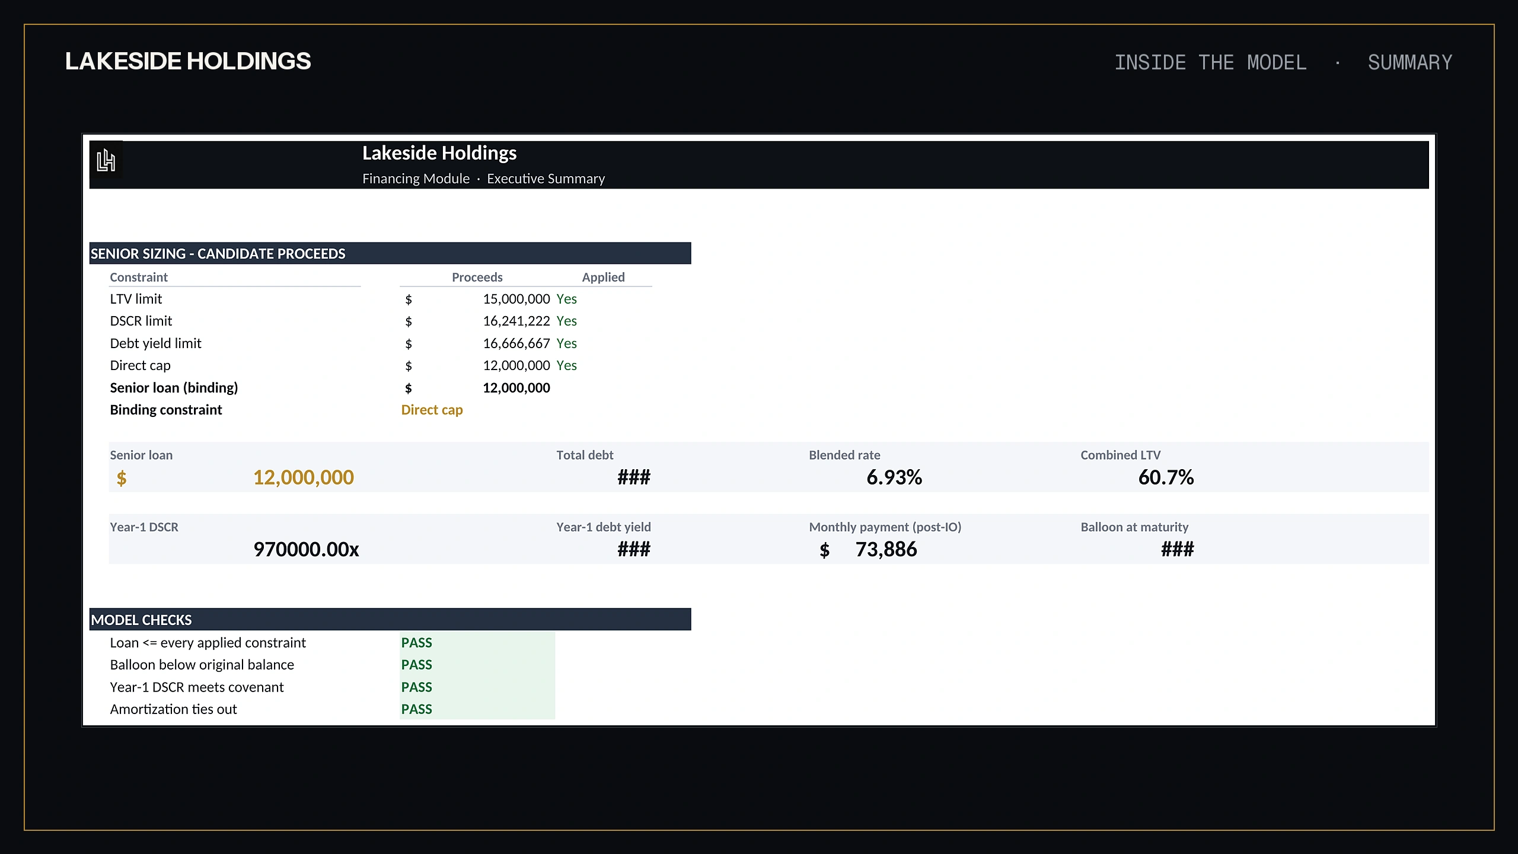Select the Senior loan (binding) label
Screen dimensions: 1518x854
pyautogui.click(x=174, y=388)
